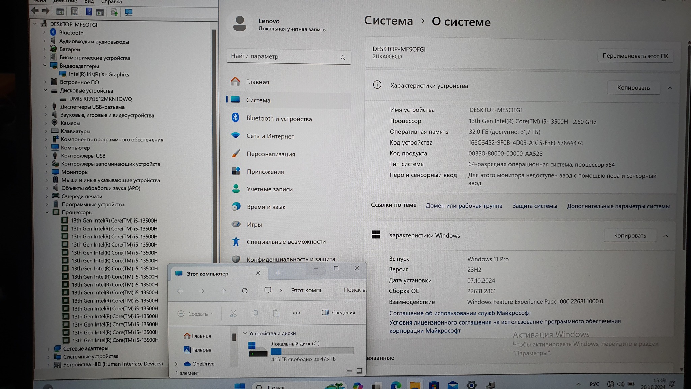Click the Refresh icon in File Explorer
This screenshot has width=691, height=389.
click(x=245, y=291)
